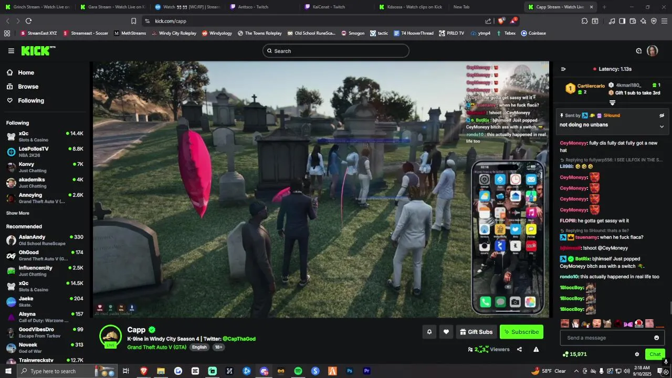The height and width of the screenshot is (378, 672).
Task: Switch to Anttsco Twitch tab
Action: [x=262, y=7]
